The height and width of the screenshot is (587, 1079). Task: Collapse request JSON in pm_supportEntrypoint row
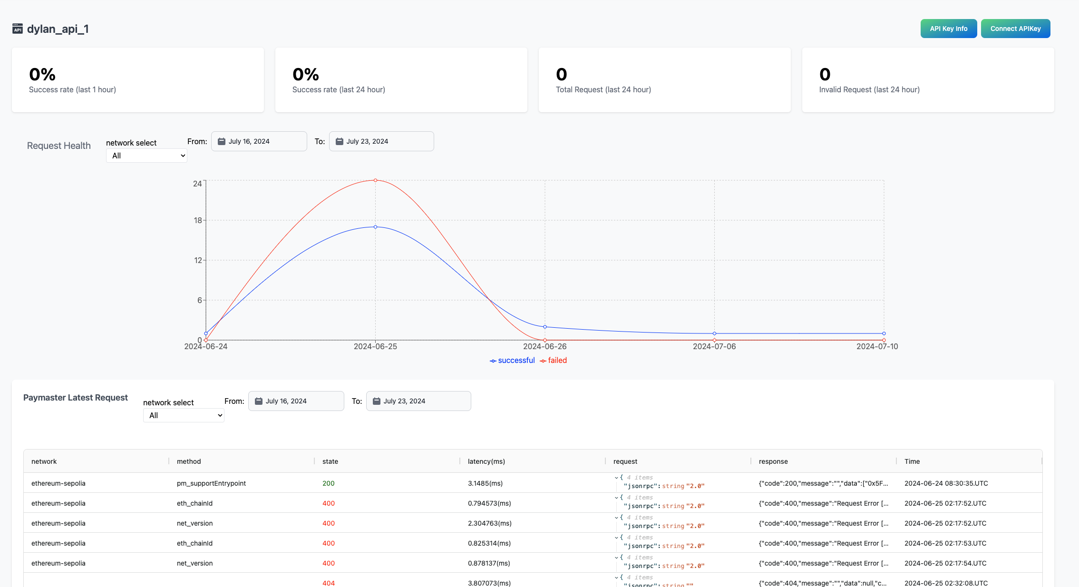tap(616, 478)
